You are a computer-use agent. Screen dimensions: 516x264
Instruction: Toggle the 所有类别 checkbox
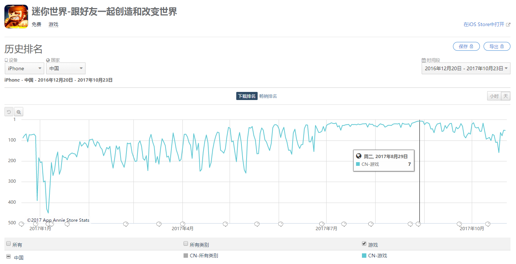click(x=186, y=243)
